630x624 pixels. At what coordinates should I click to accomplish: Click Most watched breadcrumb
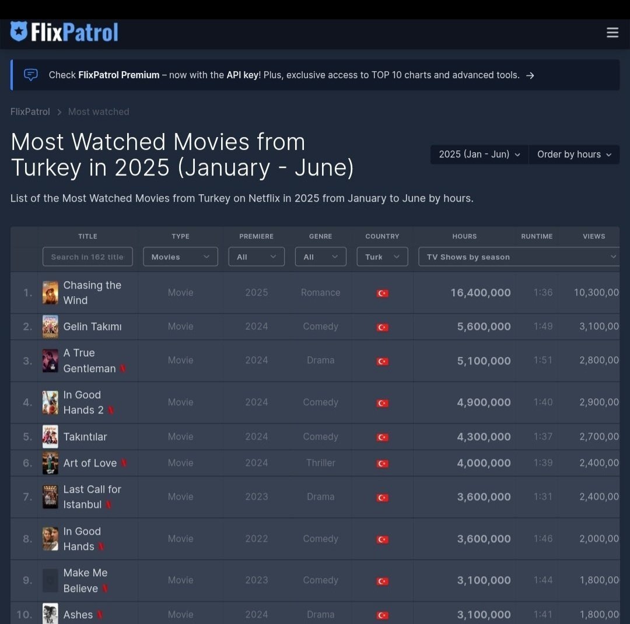tap(99, 112)
